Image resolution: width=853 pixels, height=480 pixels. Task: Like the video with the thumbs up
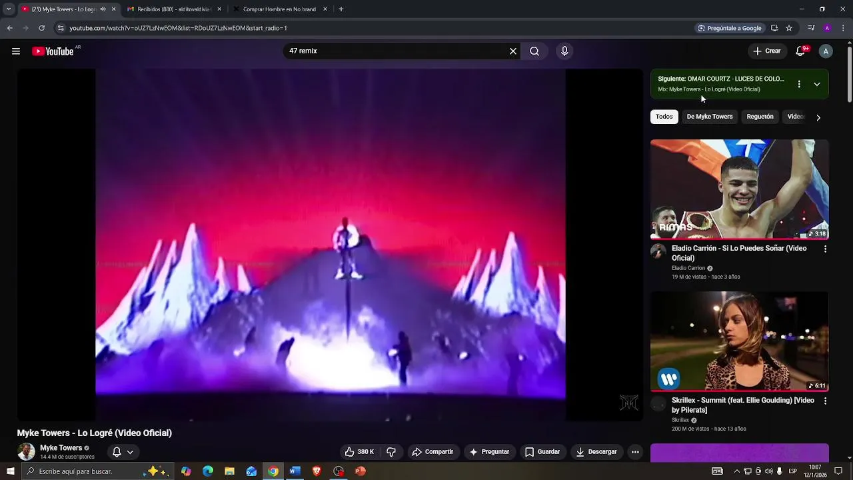(359, 452)
